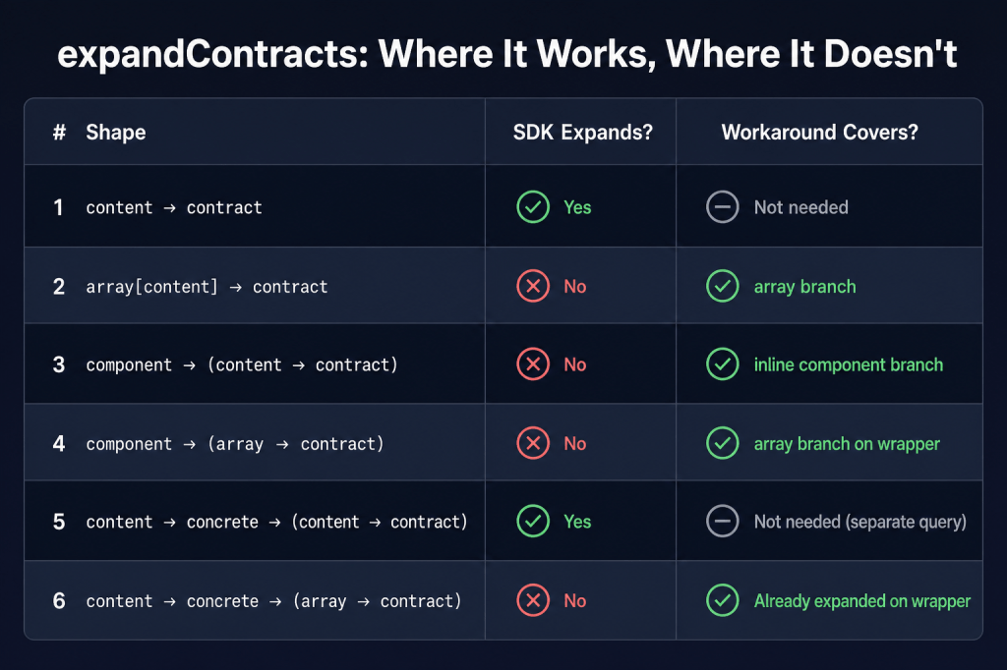1007x670 pixels.
Task: Click check icon beside inline component branch
Action: (723, 364)
